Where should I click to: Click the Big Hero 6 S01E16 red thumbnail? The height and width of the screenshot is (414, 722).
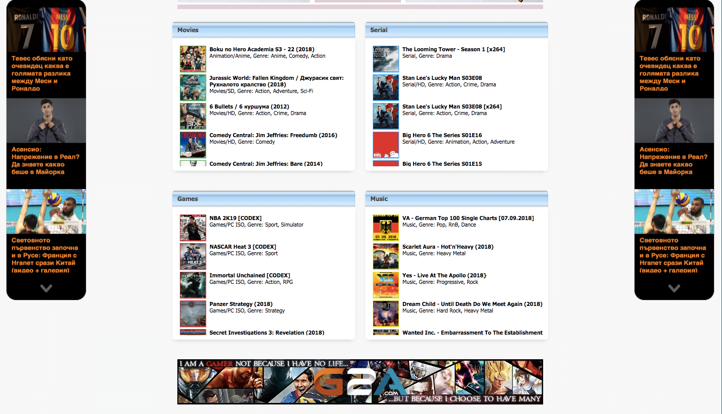386,145
